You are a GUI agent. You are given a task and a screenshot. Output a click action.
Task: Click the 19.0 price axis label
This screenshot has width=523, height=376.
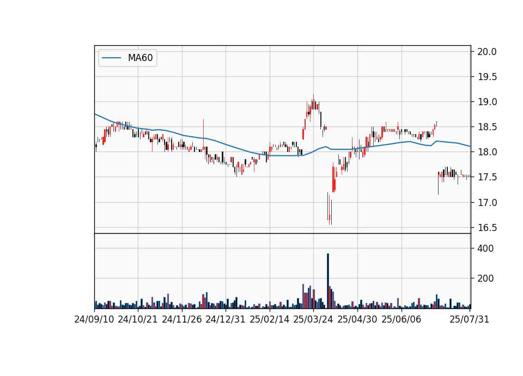[x=487, y=102]
